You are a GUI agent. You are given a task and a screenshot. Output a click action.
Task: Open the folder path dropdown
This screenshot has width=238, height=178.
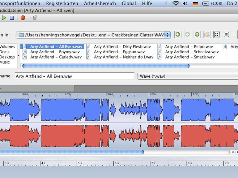tap(168, 35)
